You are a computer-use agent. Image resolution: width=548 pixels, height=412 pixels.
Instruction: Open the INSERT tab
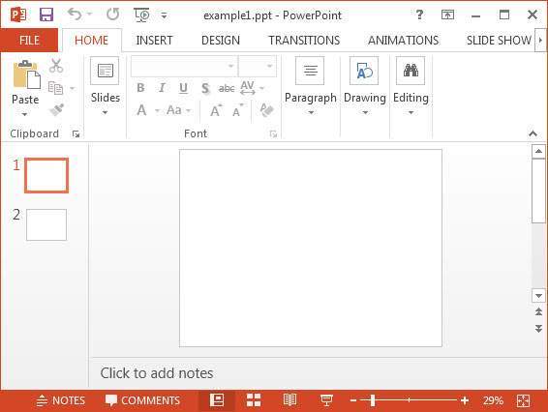(154, 41)
